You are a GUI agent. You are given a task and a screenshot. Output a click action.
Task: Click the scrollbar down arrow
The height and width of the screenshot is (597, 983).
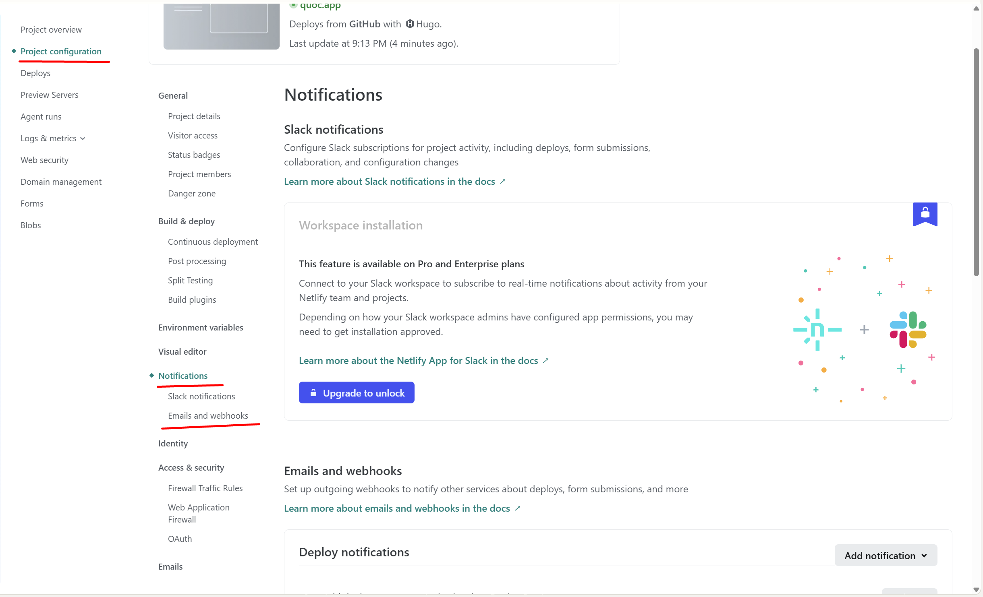(976, 590)
